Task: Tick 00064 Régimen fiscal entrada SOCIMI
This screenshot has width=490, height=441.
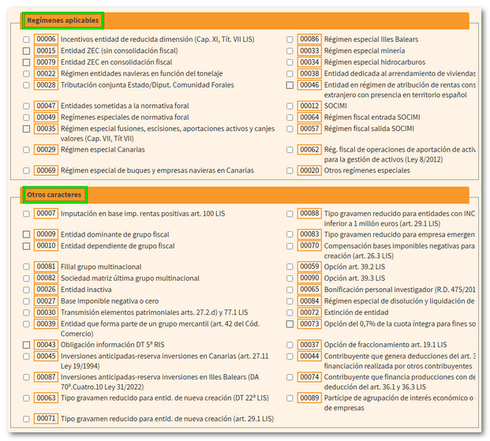Action: 290,118
